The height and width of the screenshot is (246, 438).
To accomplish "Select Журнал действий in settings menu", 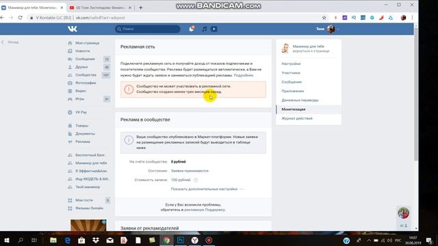I will coord(297,118).
